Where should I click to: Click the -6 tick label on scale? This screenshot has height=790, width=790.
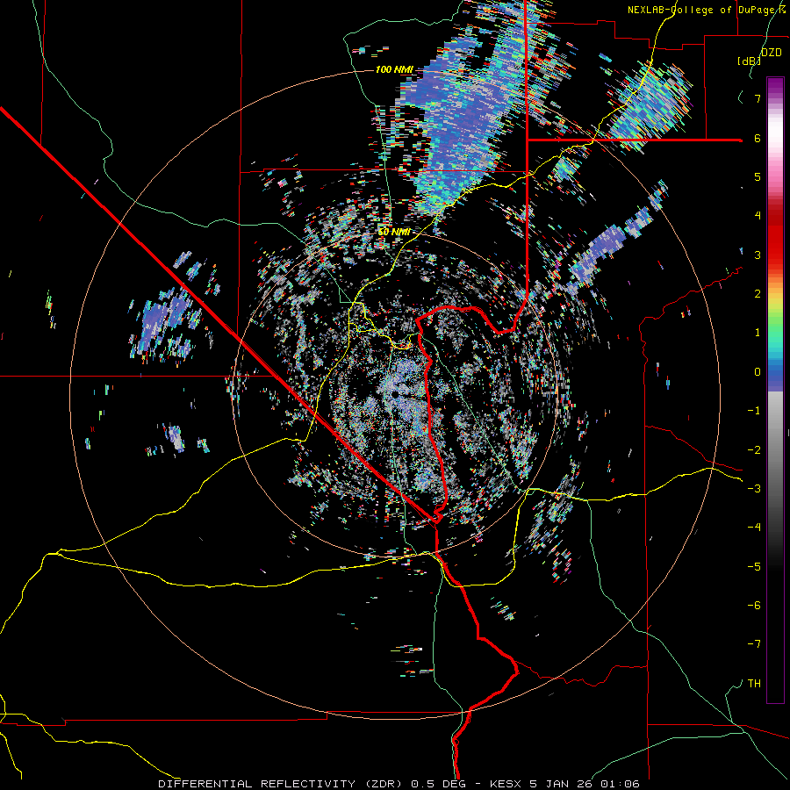point(754,606)
